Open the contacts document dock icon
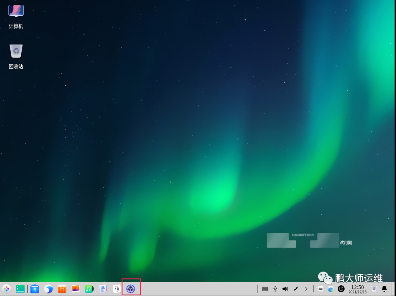396x296 pixels. coord(103,289)
